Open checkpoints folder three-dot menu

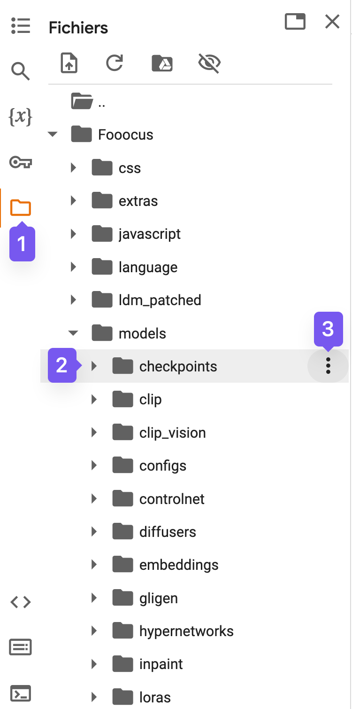coord(328,366)
